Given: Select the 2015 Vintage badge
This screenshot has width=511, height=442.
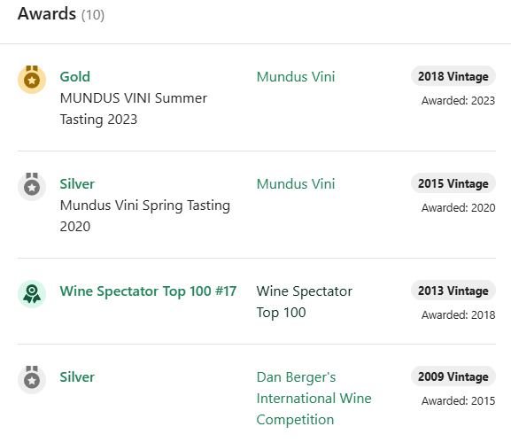Looking at the screenshot, I should click(453, 183).
